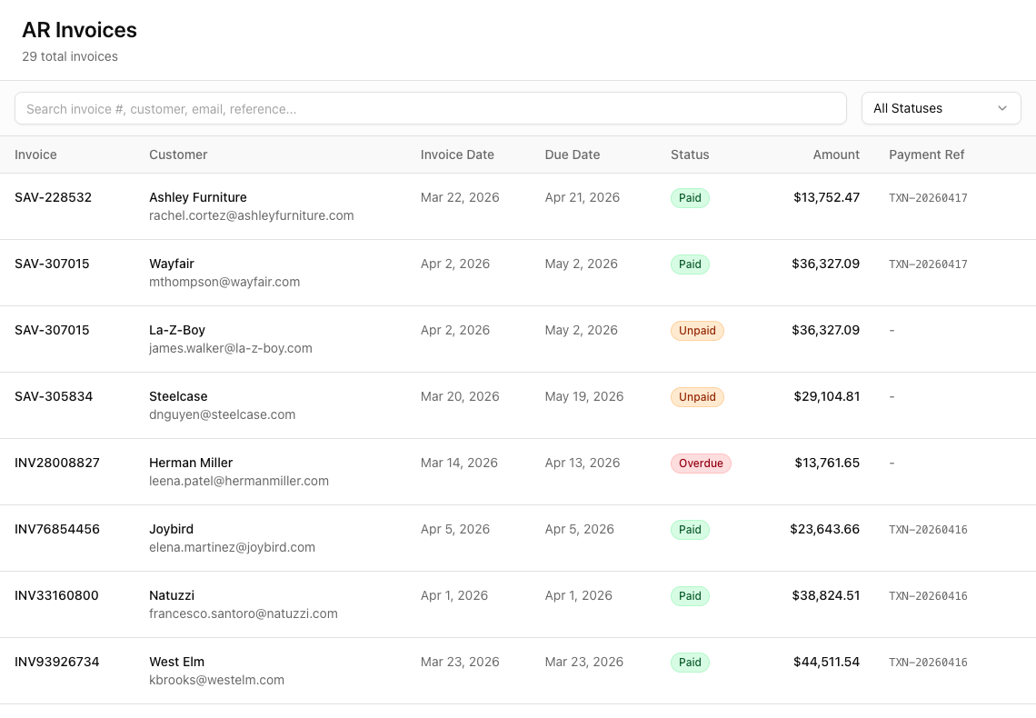Click customer name La-Z-Boy

tap(177, 330)
